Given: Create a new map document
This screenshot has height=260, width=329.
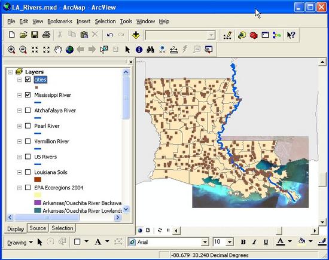Looking at the screenshot, I should 12,35.
